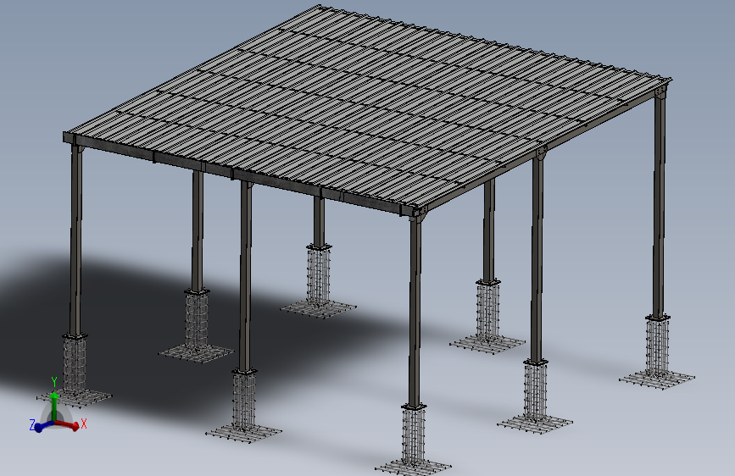The width and height of the screenshot is (735, 476).
Task: Click the blue Z axis of the orientation triad
Action: pyautogui.click(x=45, y=426)
